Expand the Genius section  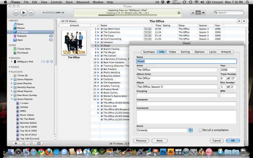click(9, 67)
